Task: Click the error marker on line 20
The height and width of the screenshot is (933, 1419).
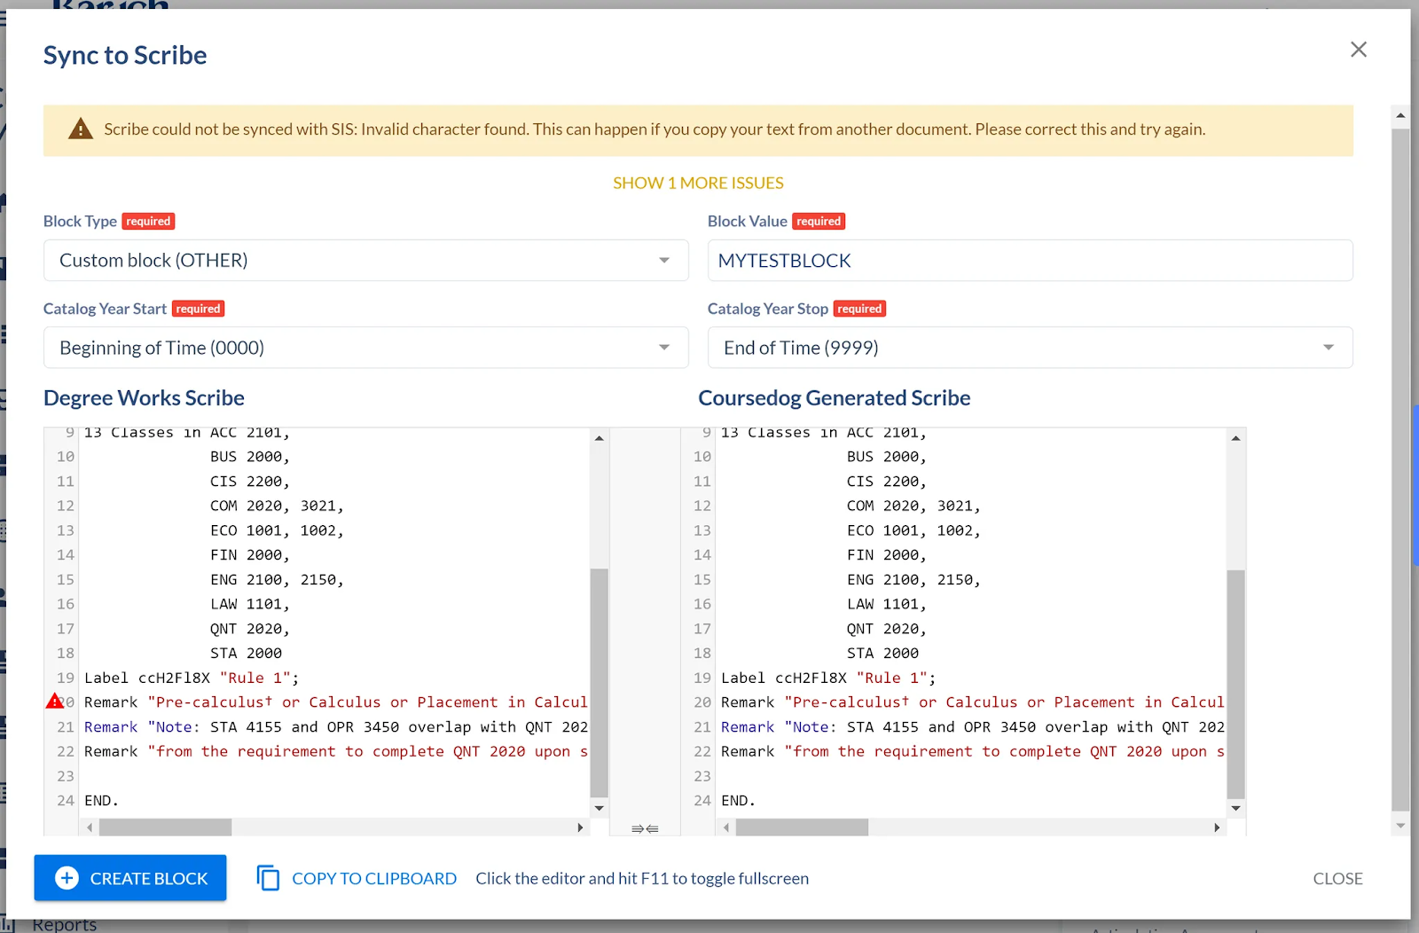Action: 55,702
